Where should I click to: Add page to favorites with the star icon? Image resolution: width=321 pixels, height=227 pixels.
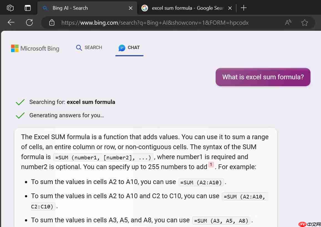click(x=304, y=22)
